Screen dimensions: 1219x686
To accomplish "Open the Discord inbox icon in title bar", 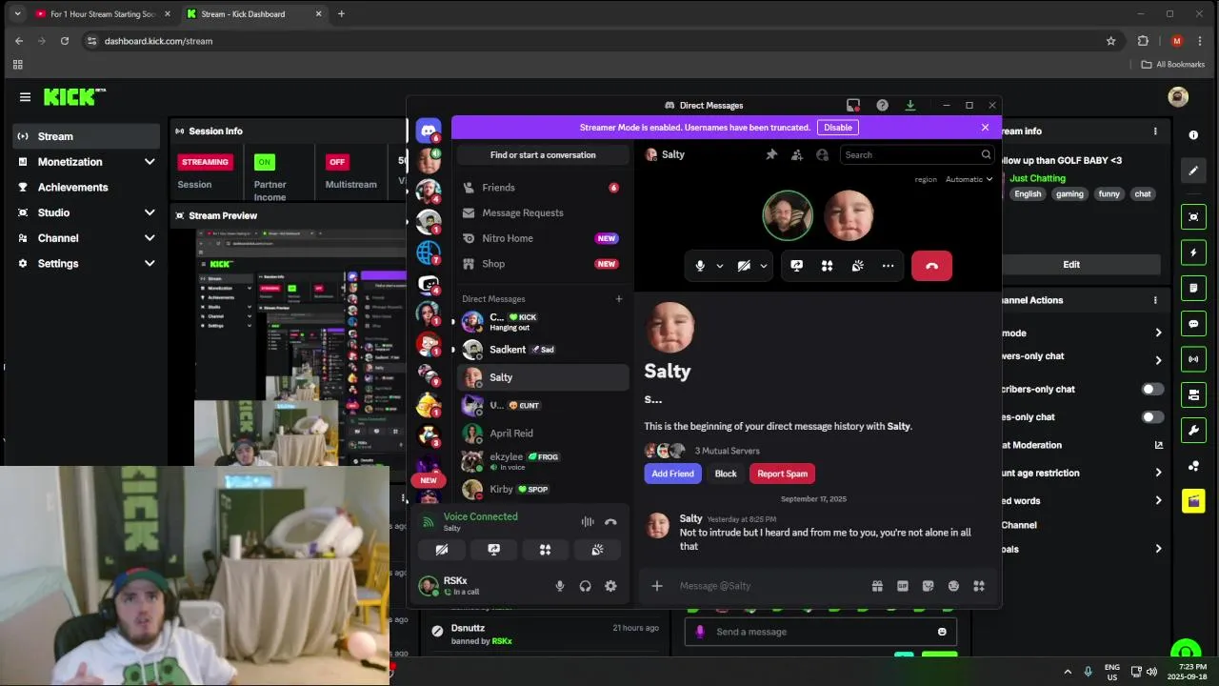I will 853,106.
